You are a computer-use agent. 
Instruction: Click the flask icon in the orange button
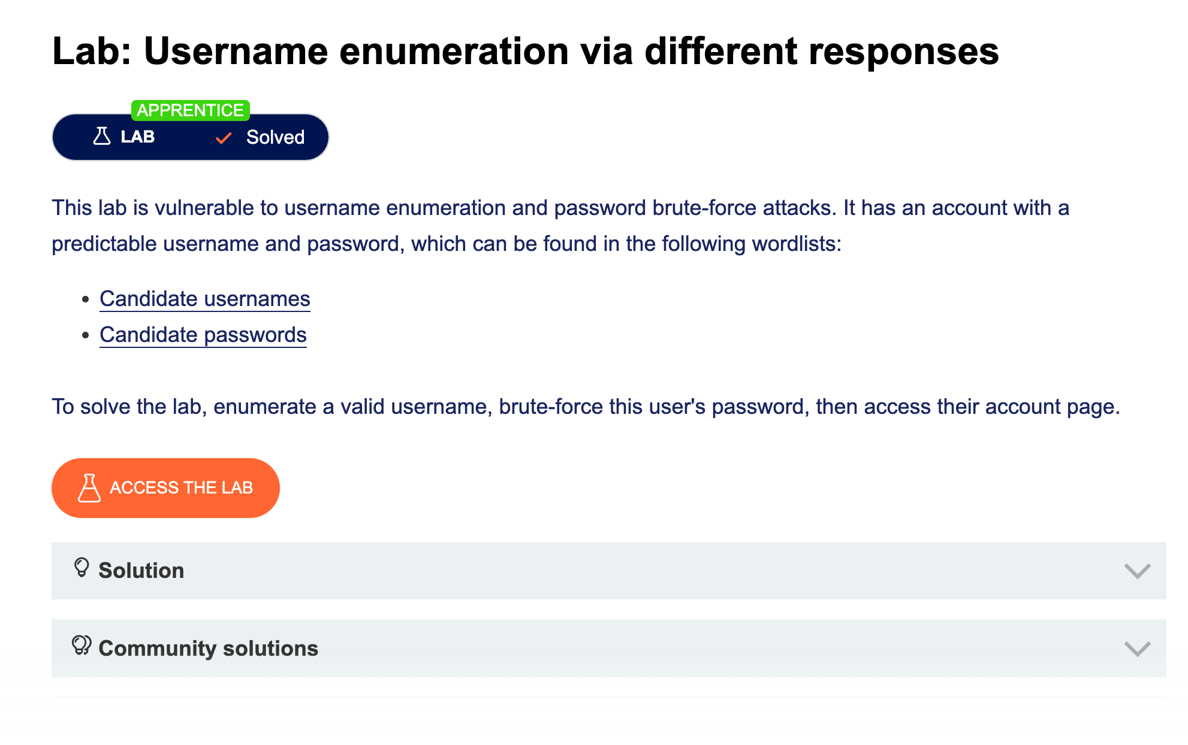point(89,488)
